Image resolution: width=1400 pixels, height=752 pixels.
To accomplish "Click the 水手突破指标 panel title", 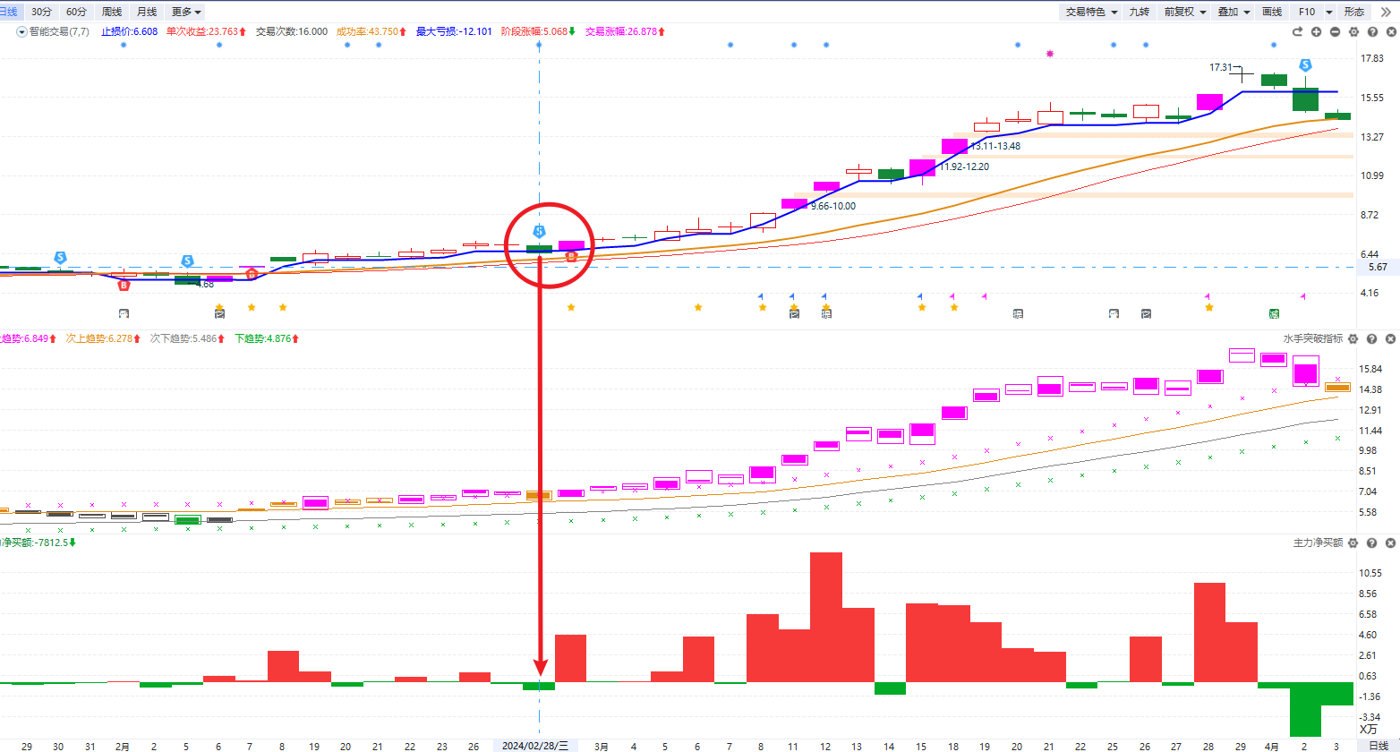I will pos(1312,339).
